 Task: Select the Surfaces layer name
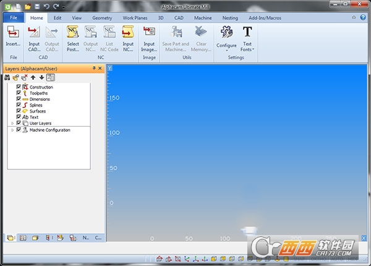click(x=38, y=111)
